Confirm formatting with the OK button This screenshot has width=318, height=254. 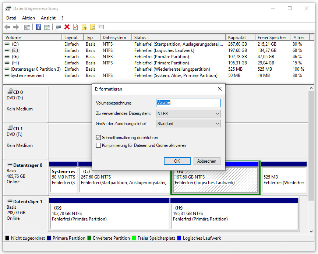(177, 161)
